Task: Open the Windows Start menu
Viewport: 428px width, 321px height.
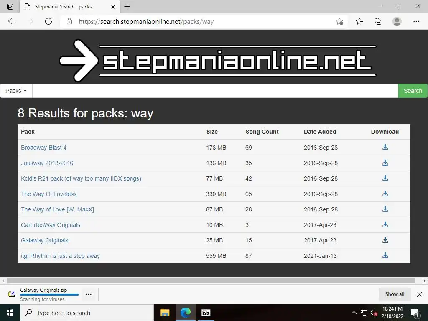Action: (x=10, y=313)
